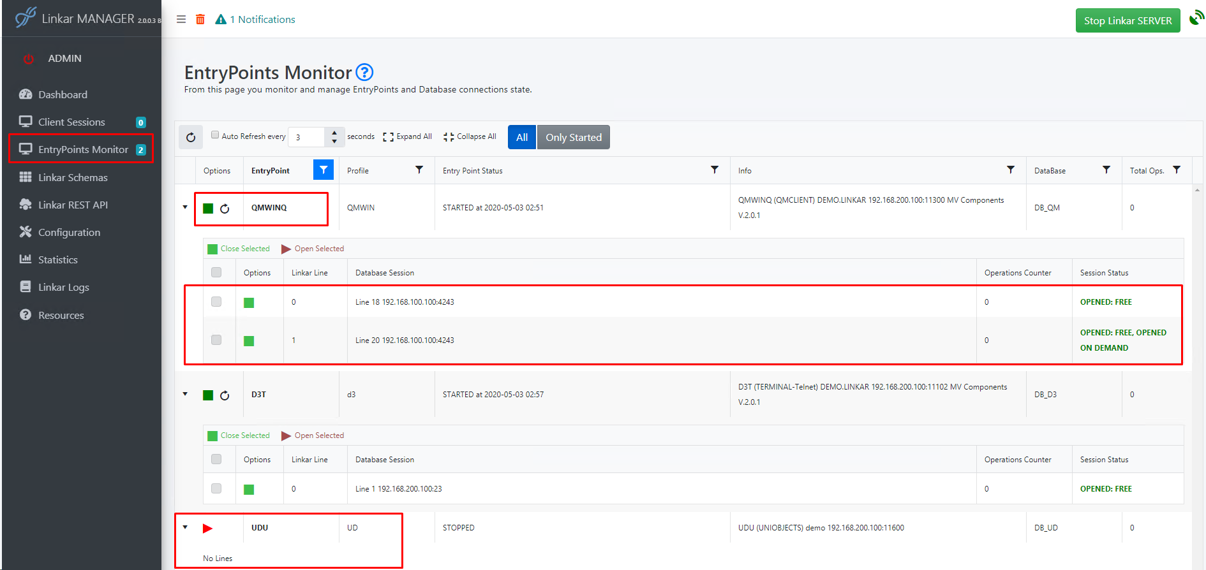Collapse the D3T row expander arrow
The height and width of the screenshot is (570, 1206).
[x=185, y=394]
